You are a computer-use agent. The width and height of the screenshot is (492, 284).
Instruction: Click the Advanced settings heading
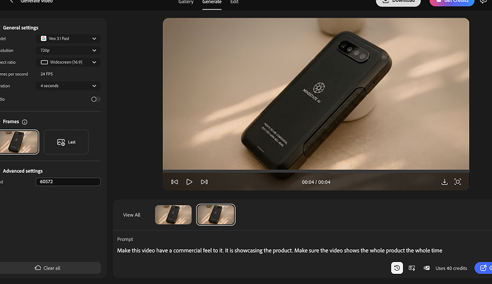[x=23, y=171]
